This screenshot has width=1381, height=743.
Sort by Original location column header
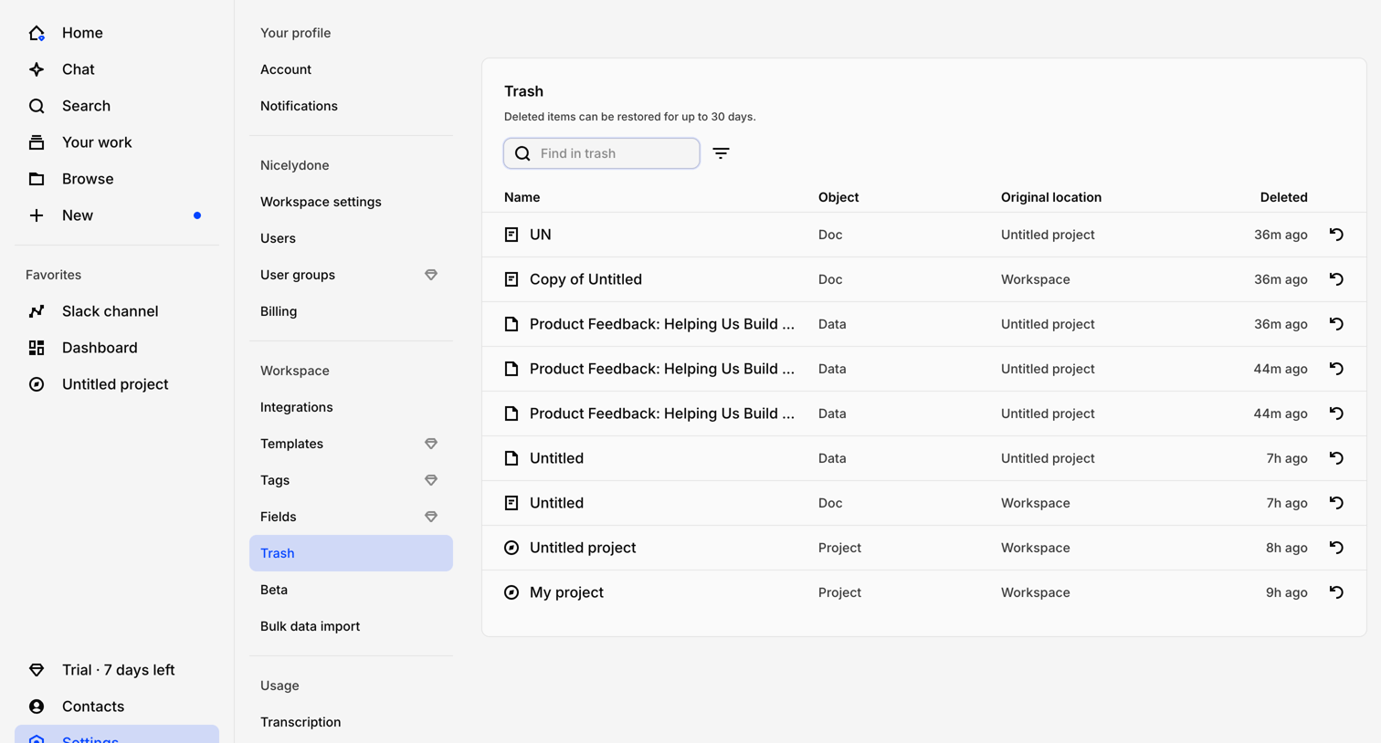coord(1051,197)
